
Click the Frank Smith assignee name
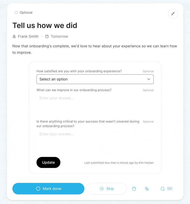pos(28,36)
